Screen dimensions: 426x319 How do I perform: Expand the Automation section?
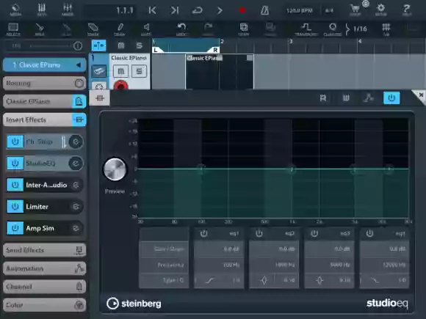44,268
